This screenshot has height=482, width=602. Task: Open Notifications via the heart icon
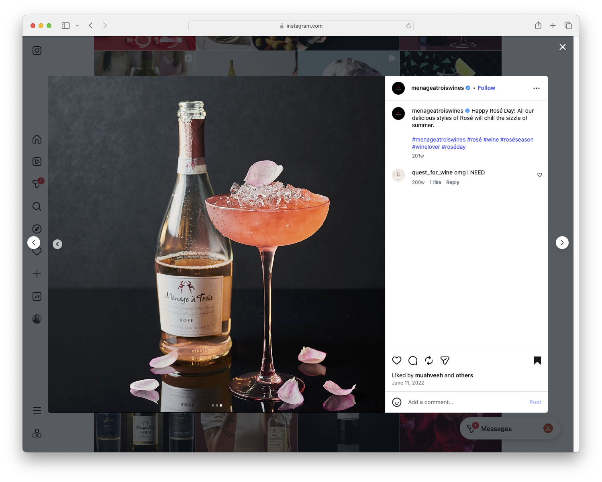click(x=37, y=251)
